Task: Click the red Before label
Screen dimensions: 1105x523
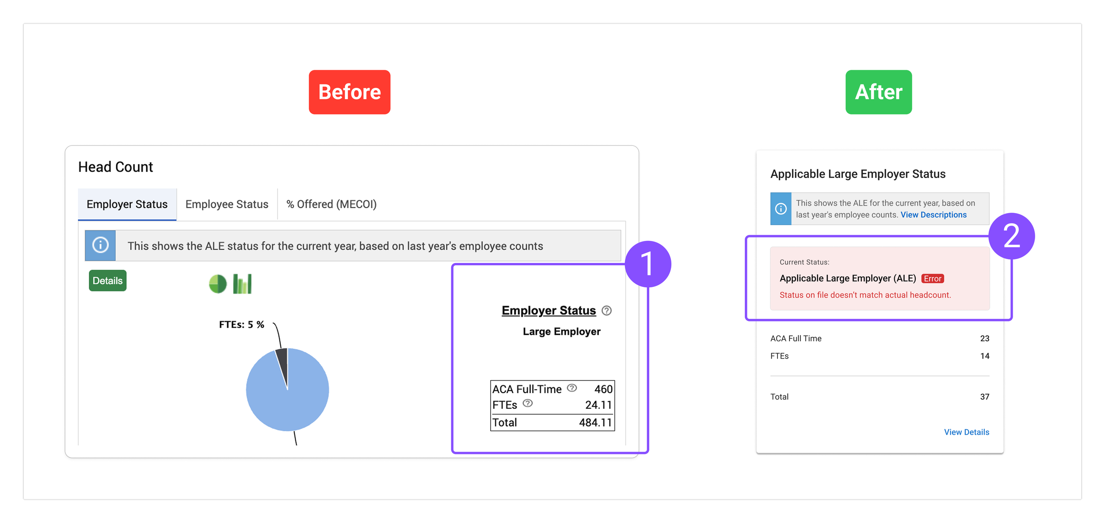Action: [349, 92]
